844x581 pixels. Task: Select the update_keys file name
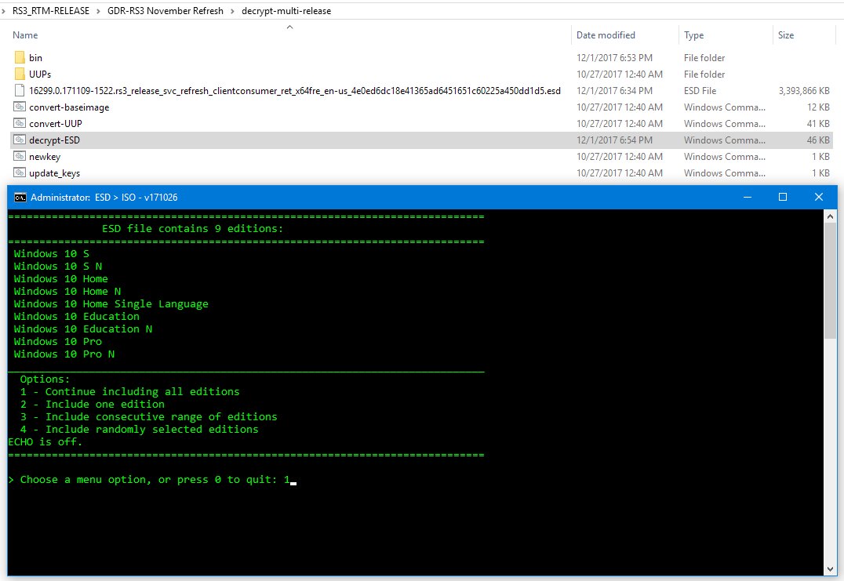tap(54, 173)
